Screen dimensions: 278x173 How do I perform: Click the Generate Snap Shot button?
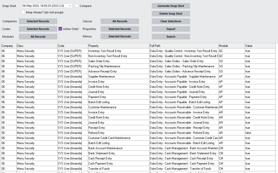pyautogui.click(x=171, y=6)
